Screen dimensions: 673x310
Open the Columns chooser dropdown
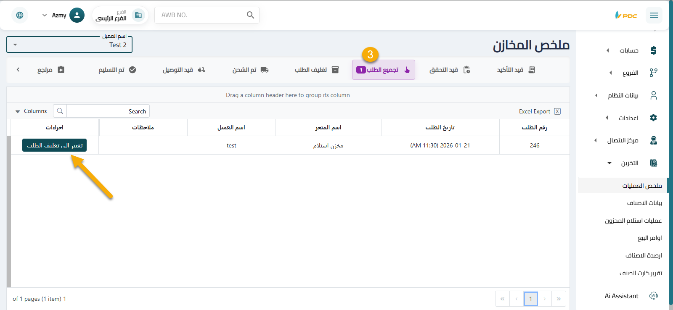click(x=31, y=111)
